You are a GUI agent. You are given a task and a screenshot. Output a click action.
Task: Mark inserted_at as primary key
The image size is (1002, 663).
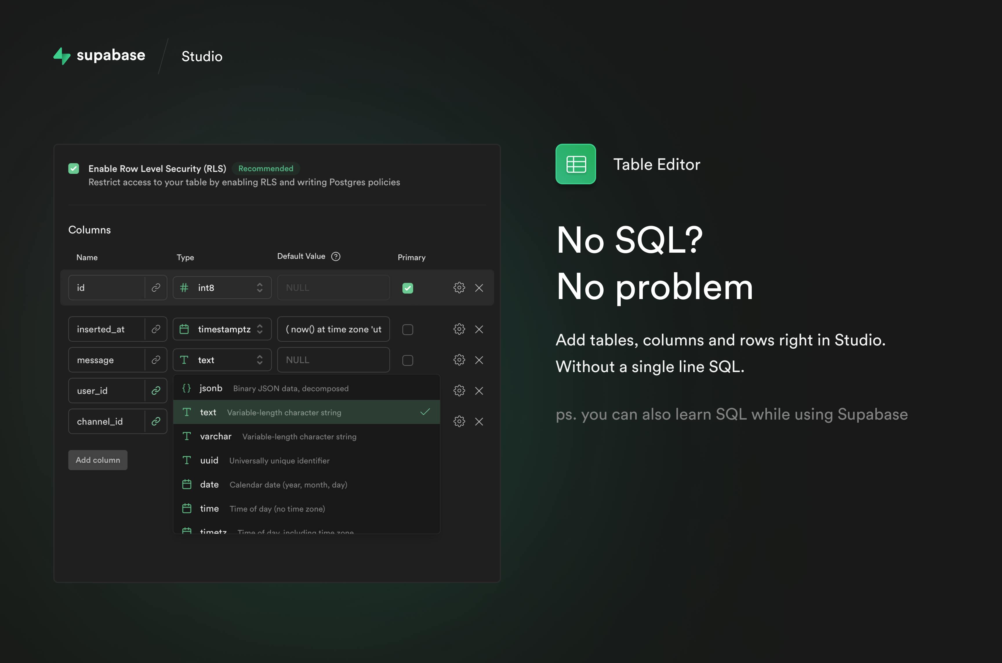click(x=408, y=329)
